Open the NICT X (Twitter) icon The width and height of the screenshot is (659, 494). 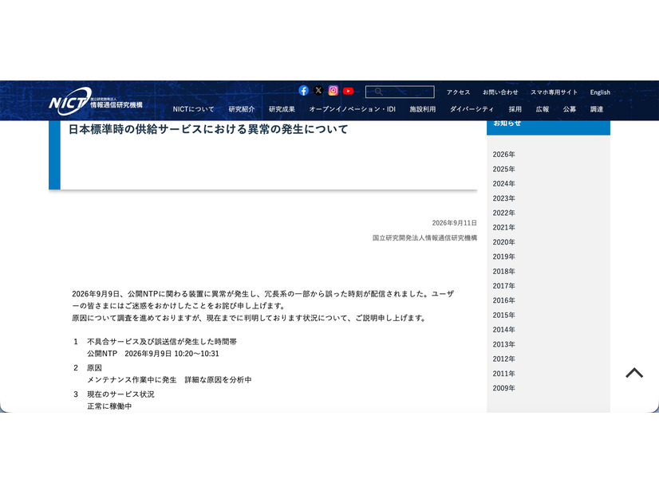[x=318, y=91]
